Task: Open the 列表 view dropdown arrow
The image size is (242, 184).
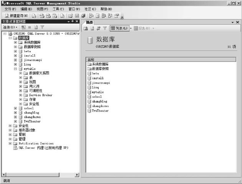Action: (x=131, y=28)
